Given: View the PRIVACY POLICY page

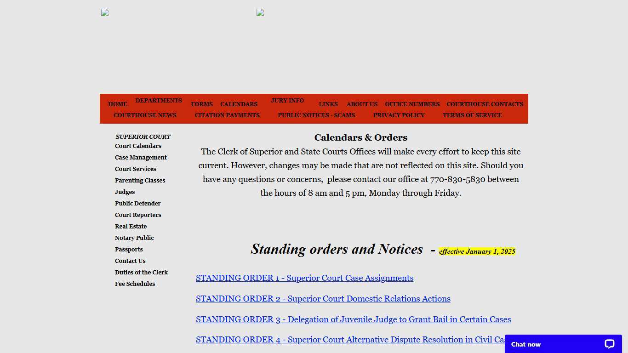Looking at the screenshot, I should [399, 115].
